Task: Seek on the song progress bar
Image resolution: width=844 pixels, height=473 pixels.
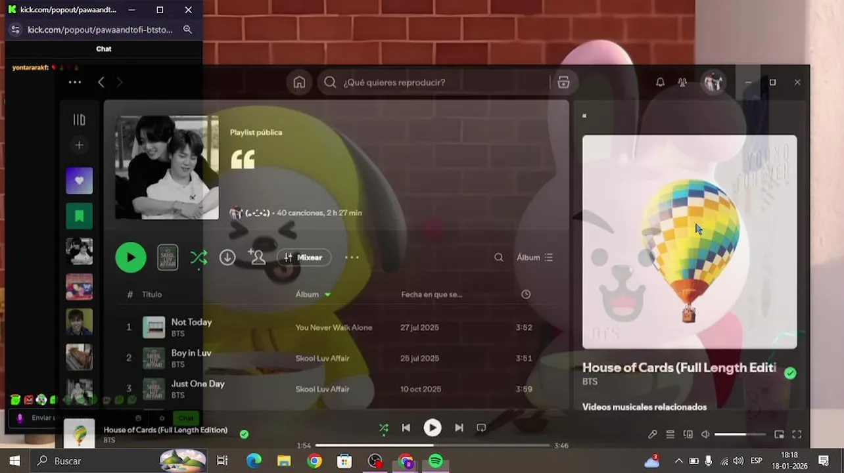Action: (432, 445)
